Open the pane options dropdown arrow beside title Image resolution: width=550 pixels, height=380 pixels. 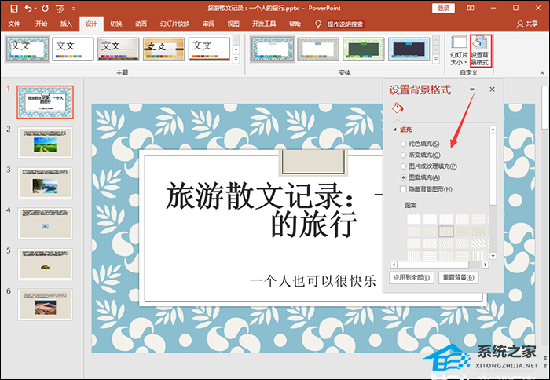click(472, 90)
